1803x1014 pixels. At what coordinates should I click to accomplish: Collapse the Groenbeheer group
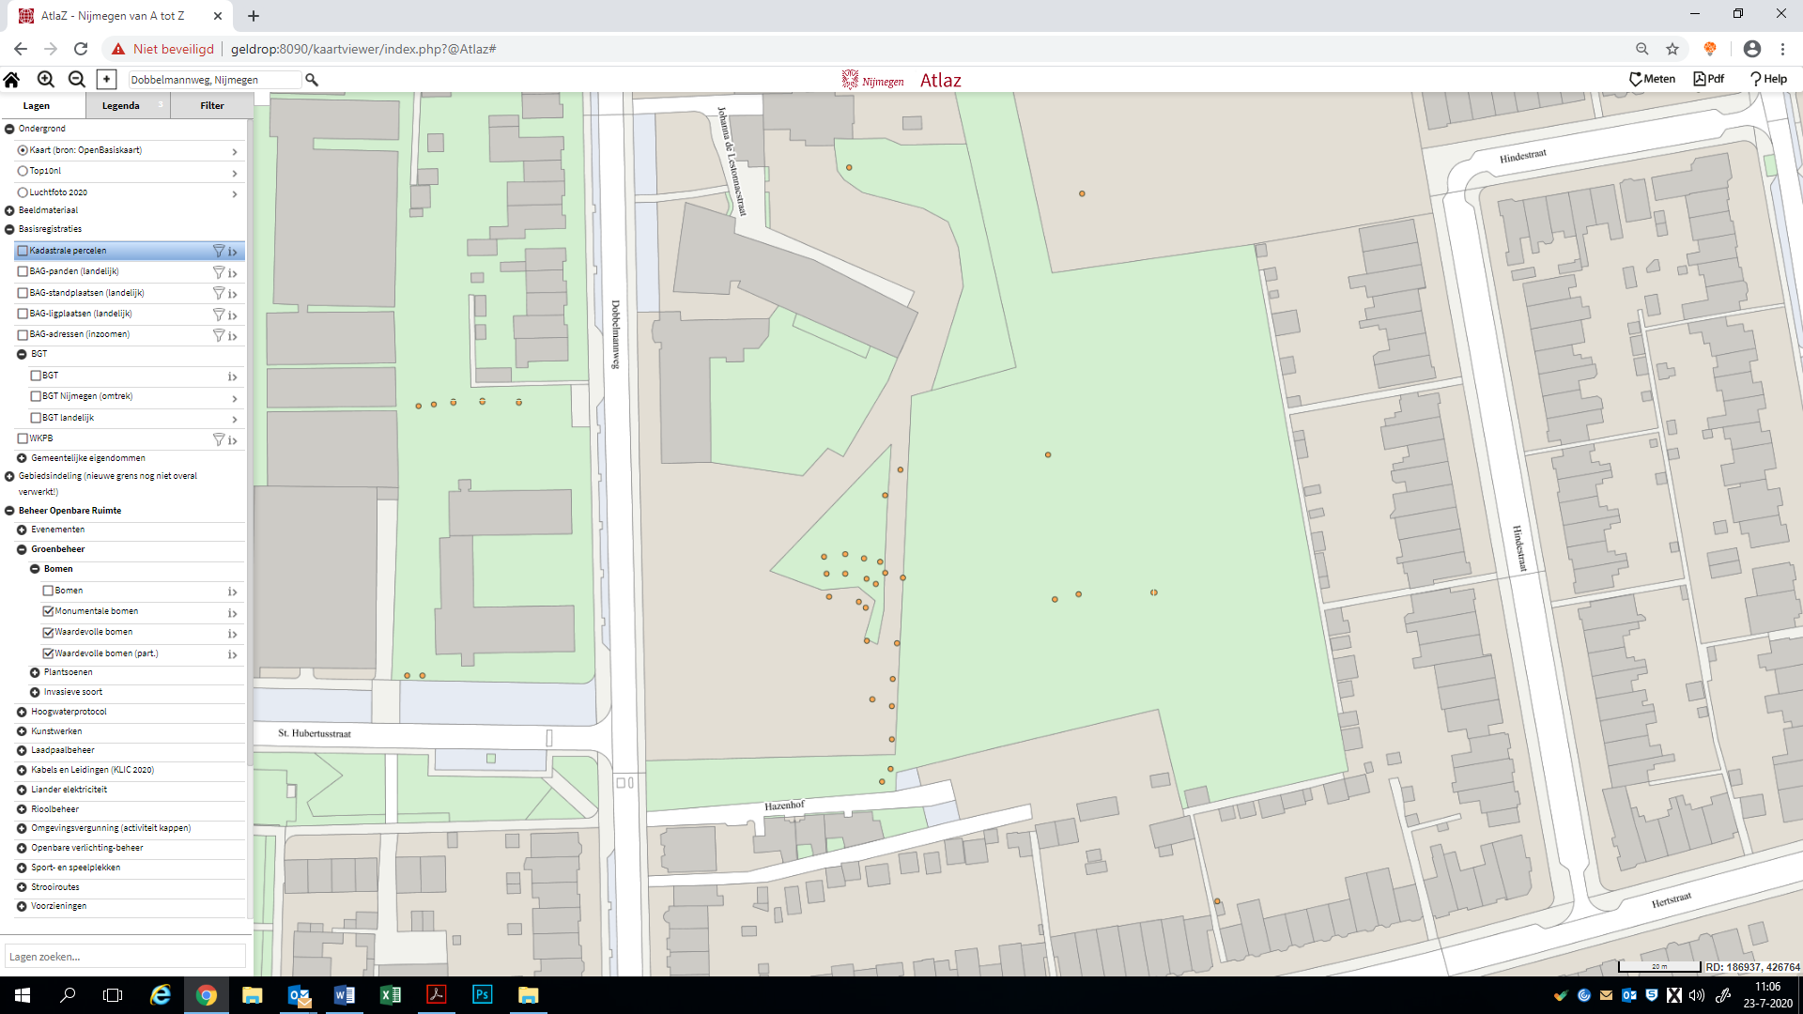pos(22,549)
